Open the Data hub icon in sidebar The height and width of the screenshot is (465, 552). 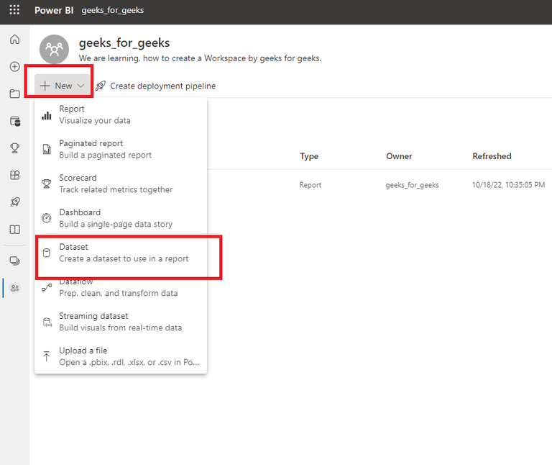click(x=15, y=121)
